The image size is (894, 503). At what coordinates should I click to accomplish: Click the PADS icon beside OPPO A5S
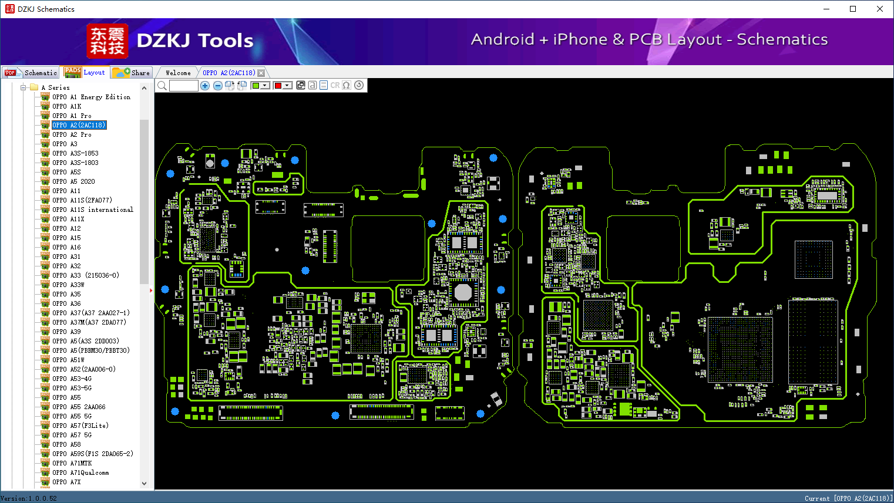45,172
